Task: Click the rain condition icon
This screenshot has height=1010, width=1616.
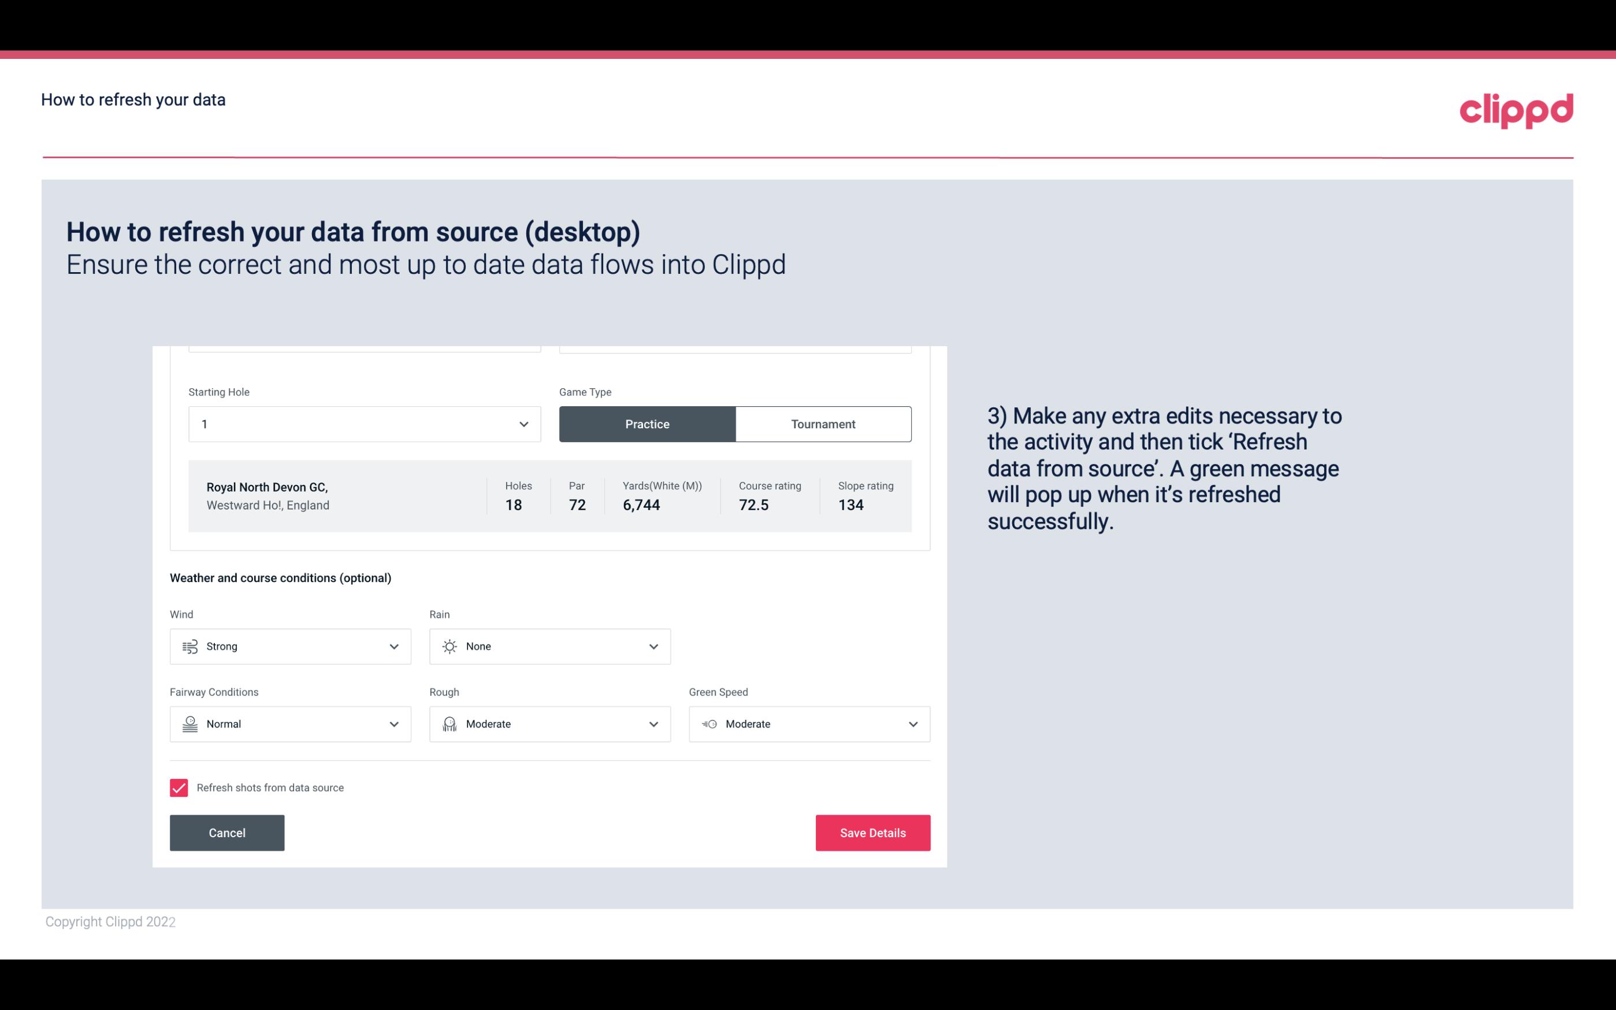Action: pos(449,647)
